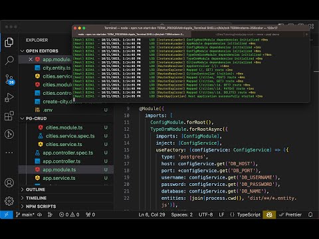Synchronize changes cloud icon in status bar
This screenshot has height=239, width=319.
[x=39, y=214]
